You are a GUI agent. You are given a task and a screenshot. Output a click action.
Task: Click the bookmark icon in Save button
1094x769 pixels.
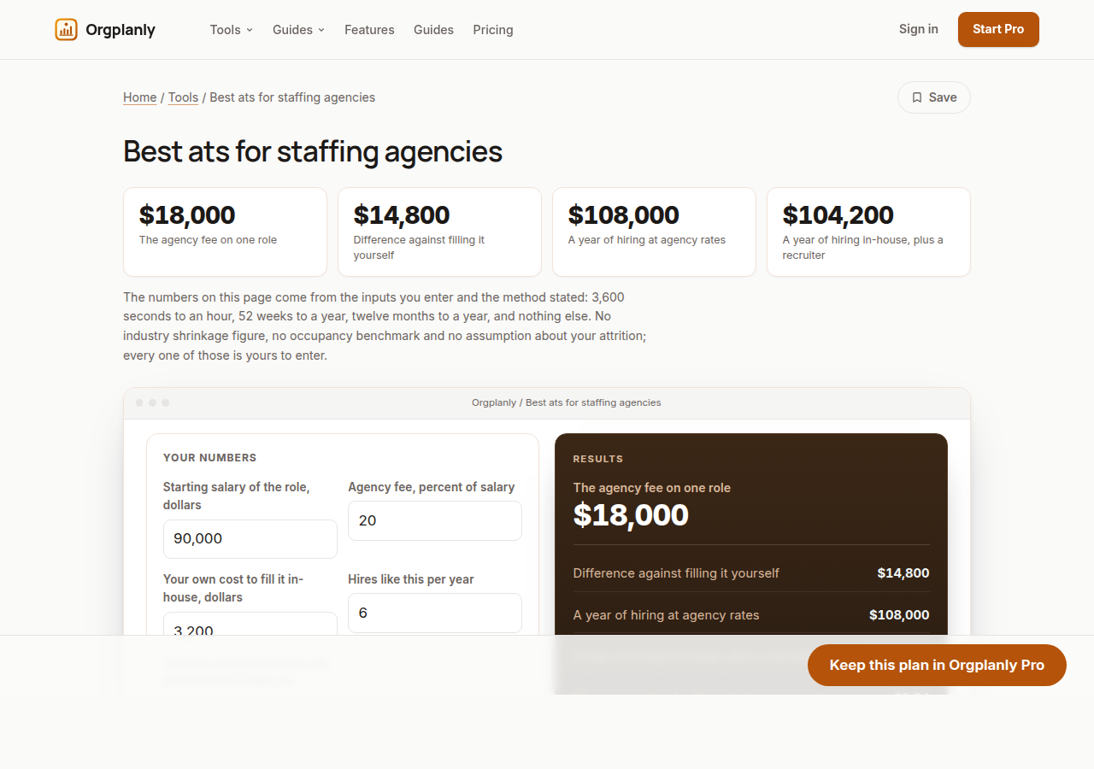(917, 97)
